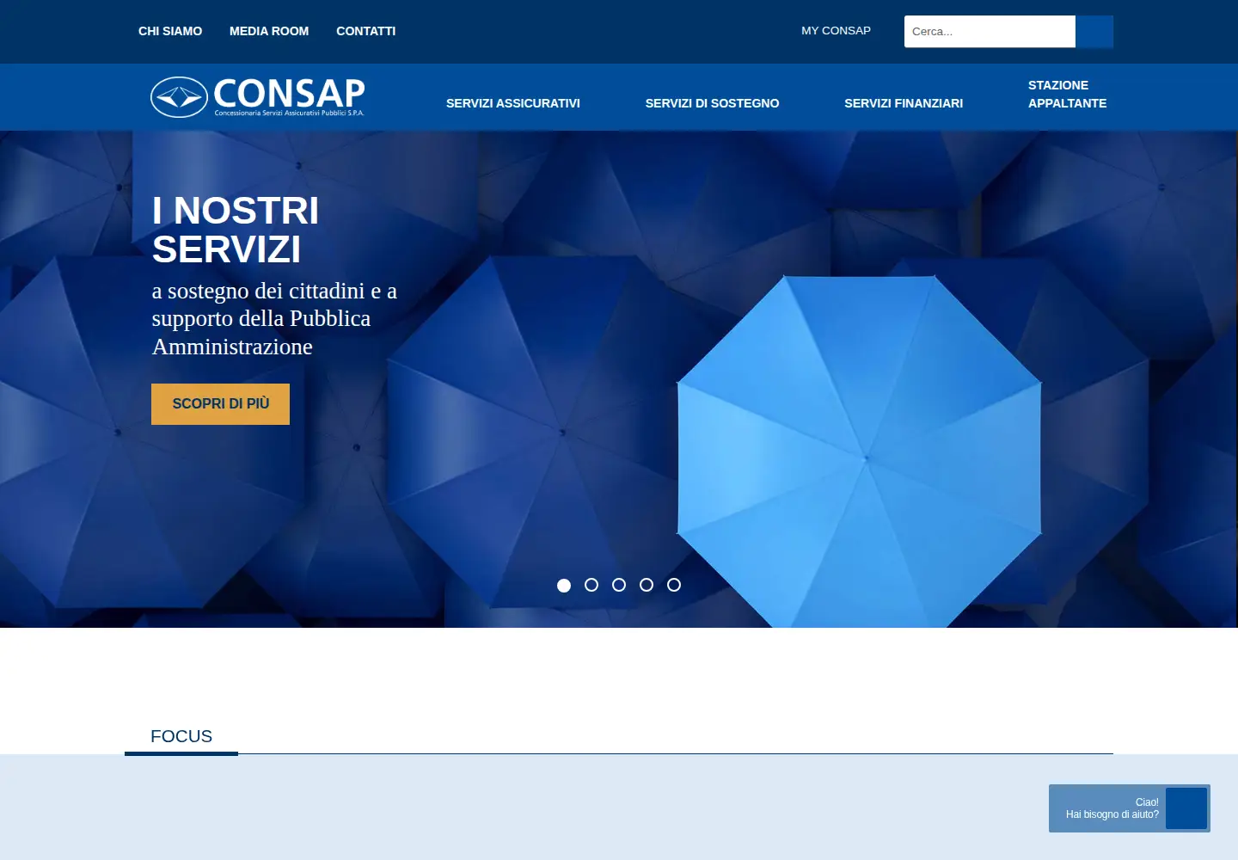Select the FOCUS tab

tap(181, 737)
